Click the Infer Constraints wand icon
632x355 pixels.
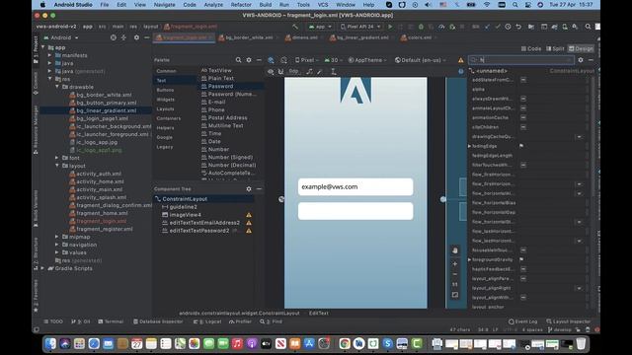320,72
